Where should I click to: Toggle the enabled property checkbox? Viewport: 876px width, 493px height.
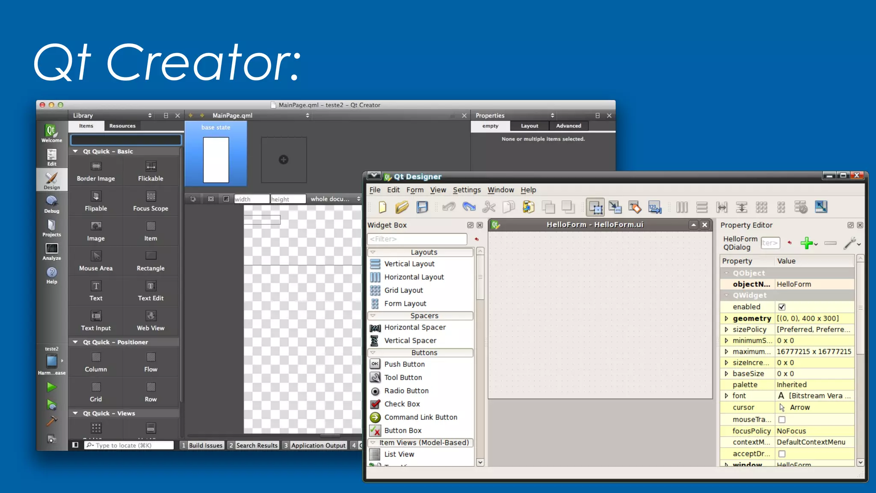click(782, 307)
